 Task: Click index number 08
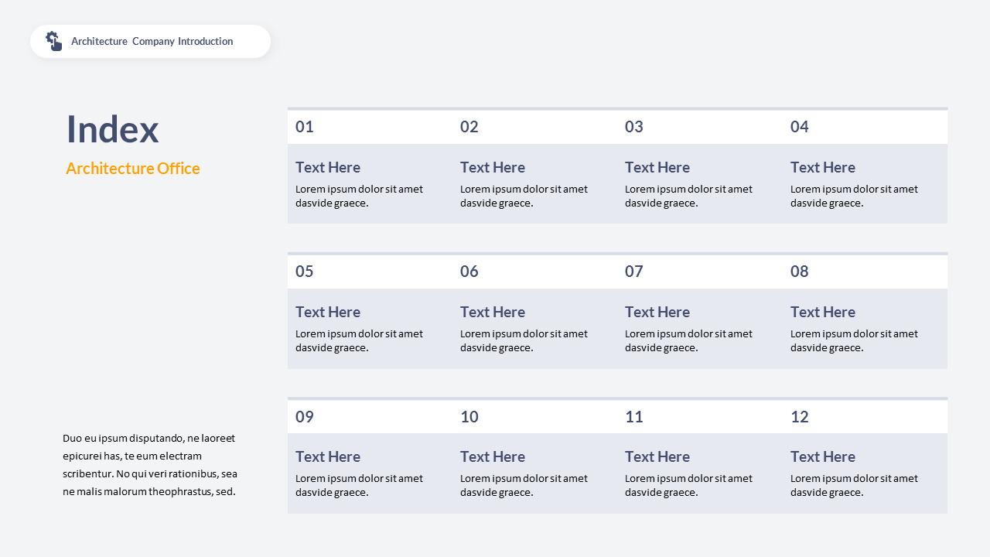[800, 272]
